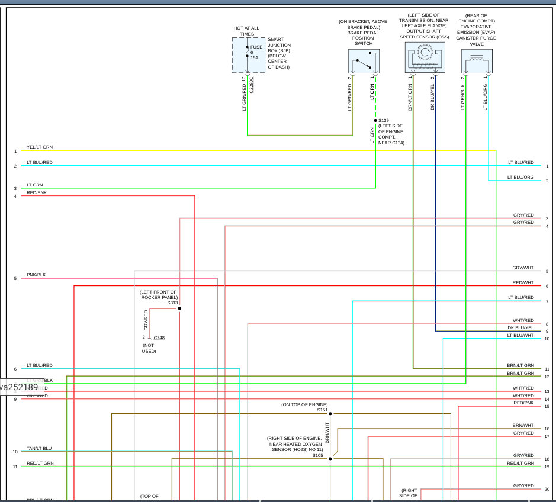Click the GRY/WHT wire label
The height and width of the screenshot is (502, 556).
coord(523,268)
